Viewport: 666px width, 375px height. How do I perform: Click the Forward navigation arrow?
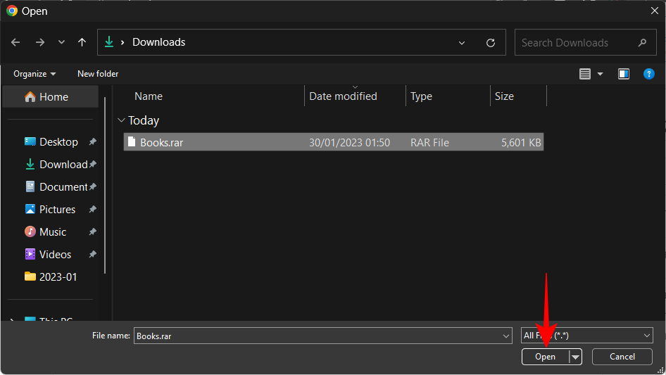tap(39, 42)
